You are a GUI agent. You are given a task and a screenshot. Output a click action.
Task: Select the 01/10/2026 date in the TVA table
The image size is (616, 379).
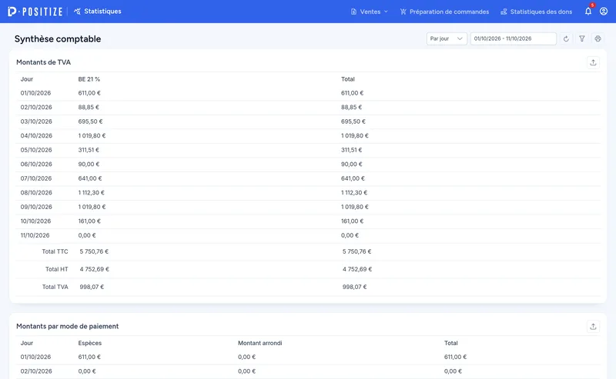pos(35,93)
